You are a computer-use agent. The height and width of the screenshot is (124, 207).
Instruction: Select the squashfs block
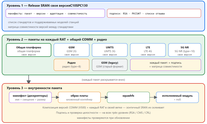point(128,97)
